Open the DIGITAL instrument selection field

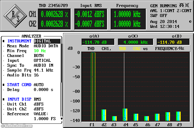pyautogui.click(x=47, y=41)
